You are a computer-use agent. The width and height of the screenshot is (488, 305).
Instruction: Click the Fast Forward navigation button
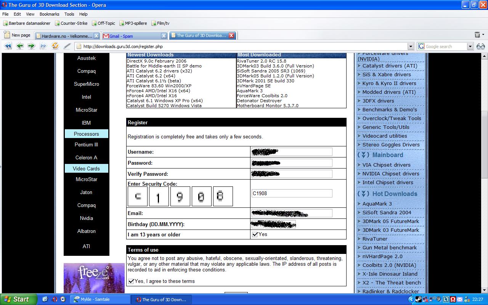tap(43, 46)
